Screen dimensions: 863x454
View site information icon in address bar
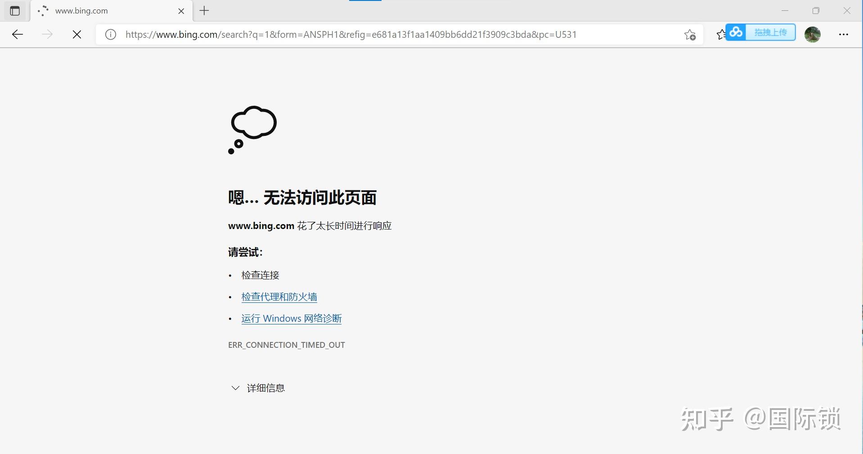tap(110, 35)
